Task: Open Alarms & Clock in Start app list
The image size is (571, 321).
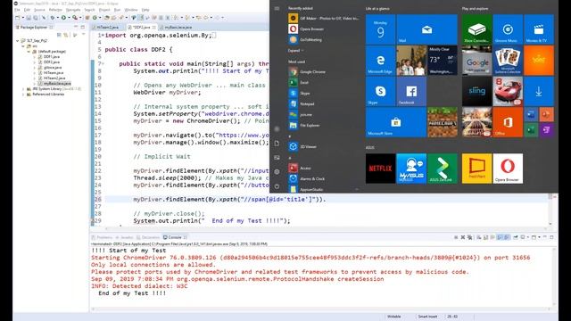Action: tap(323, 178)
